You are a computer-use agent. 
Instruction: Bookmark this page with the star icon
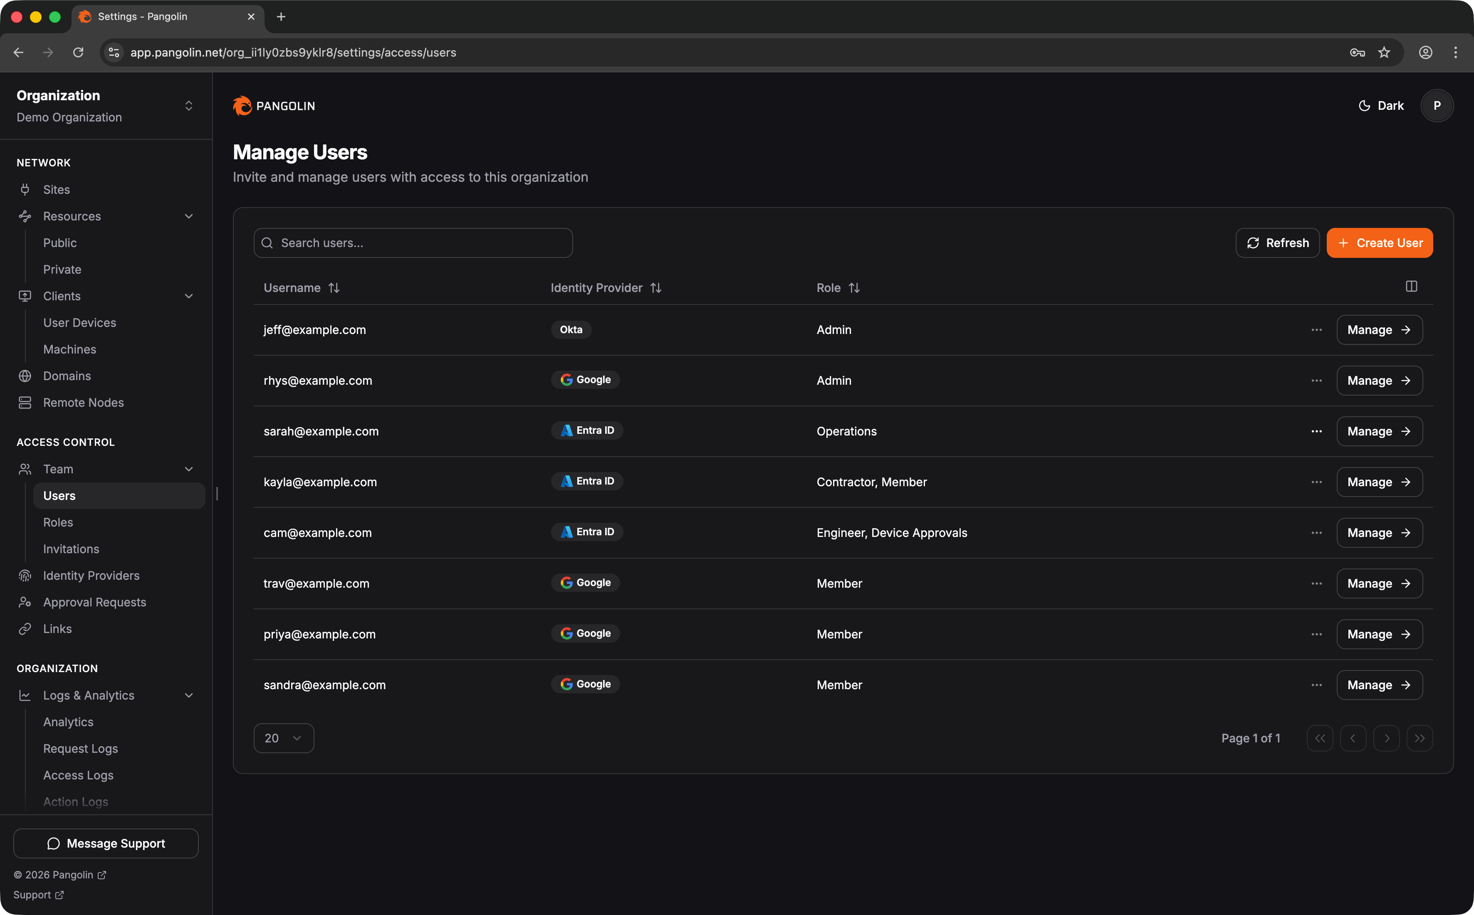pyautogui.click(x=1384, y=53)
